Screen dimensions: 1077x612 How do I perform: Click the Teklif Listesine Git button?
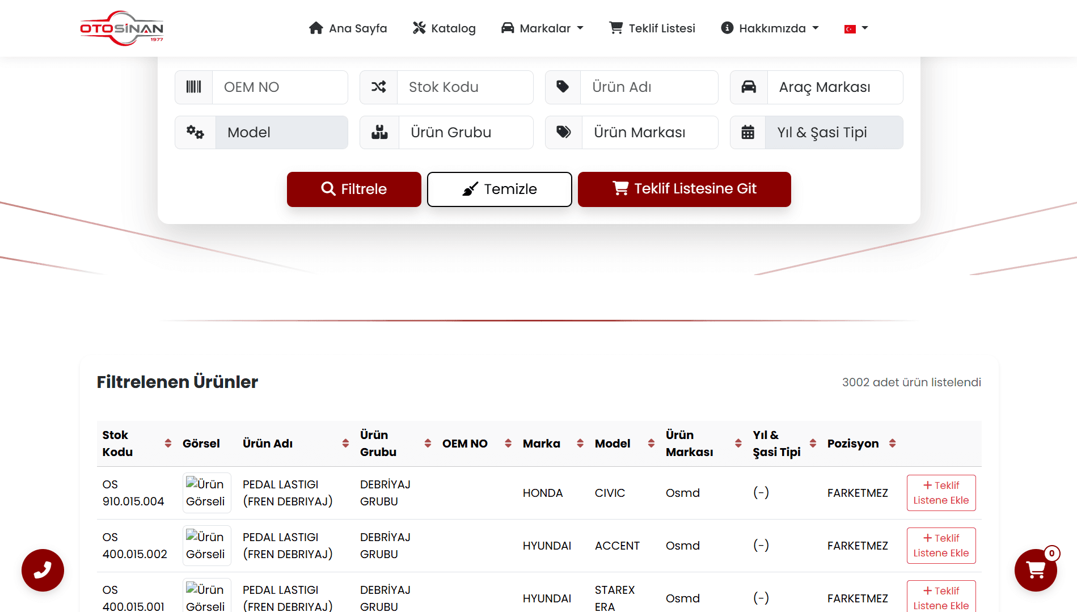pos(684,189)
